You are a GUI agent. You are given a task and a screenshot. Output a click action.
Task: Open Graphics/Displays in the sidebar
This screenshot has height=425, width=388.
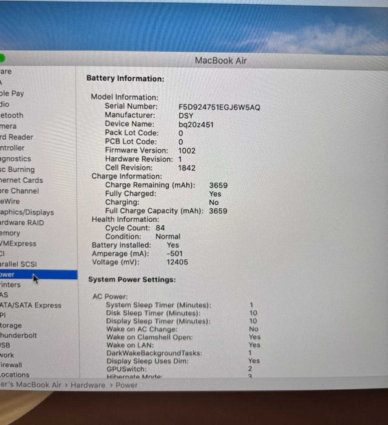[27, 212]
